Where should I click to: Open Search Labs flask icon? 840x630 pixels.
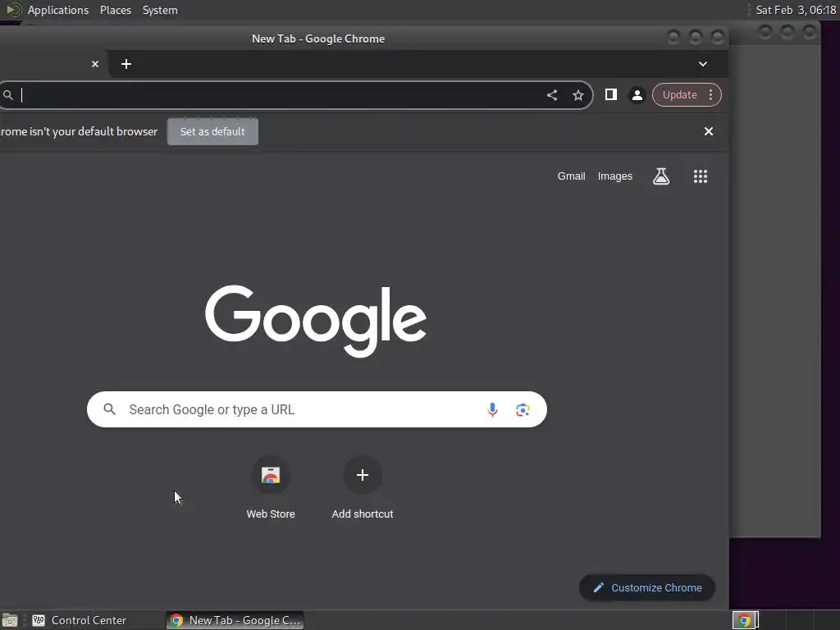(x=661, y=176)
